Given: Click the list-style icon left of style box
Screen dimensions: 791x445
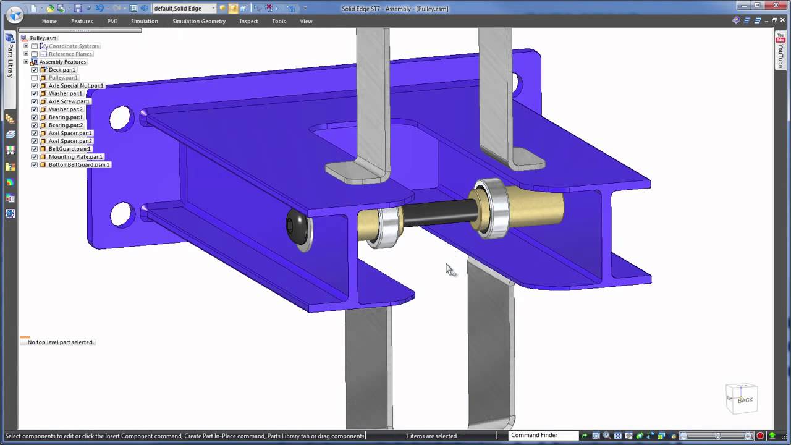Looking at the screenshot, I should point(133,9).
